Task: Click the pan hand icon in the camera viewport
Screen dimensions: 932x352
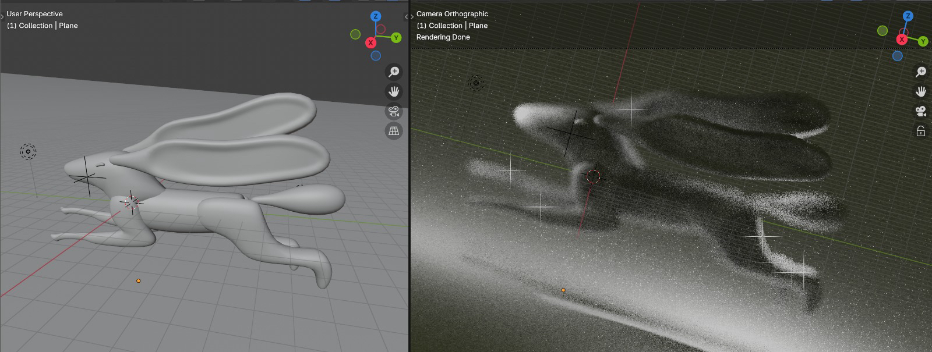Action: (x=921, y=91)
